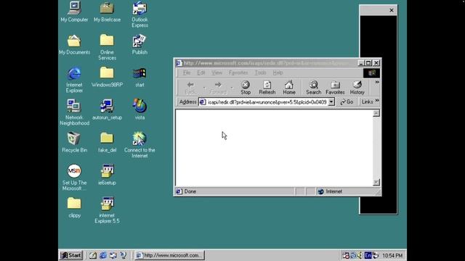This screenshot has width=465, height=261.
Task: Open the View menu
Action: pos(217,72)
